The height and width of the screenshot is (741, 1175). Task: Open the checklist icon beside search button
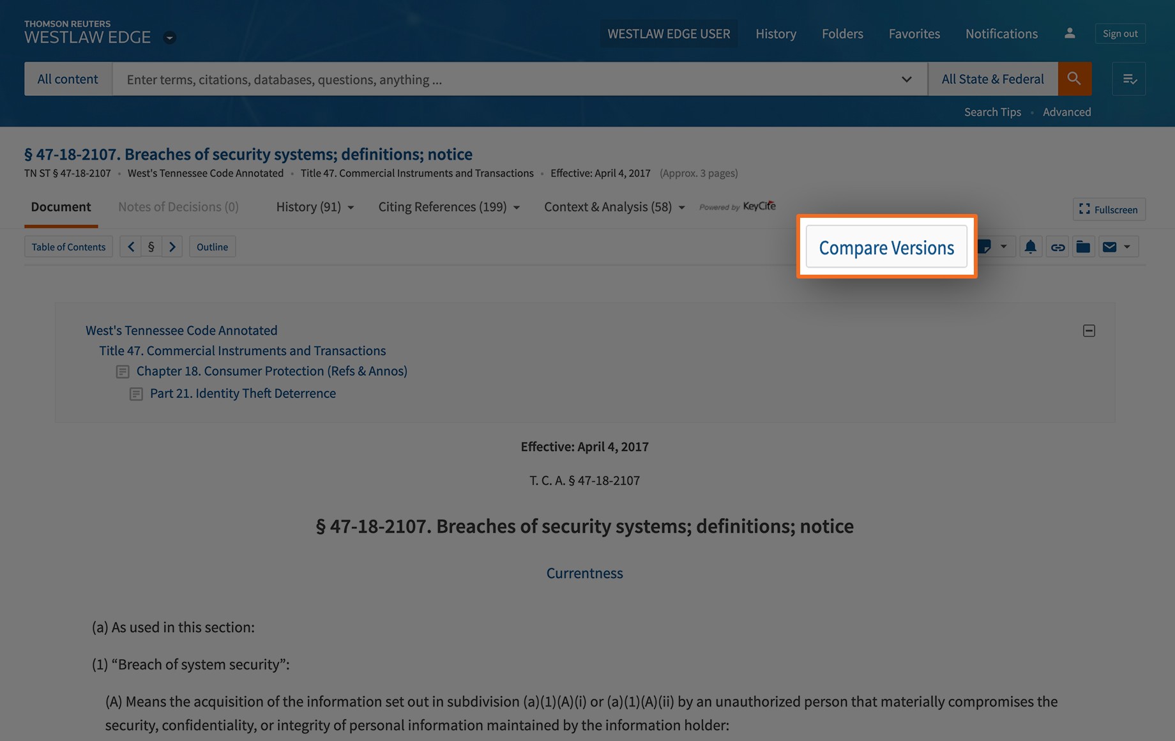pyautogui.click(x=1128, y=79)
